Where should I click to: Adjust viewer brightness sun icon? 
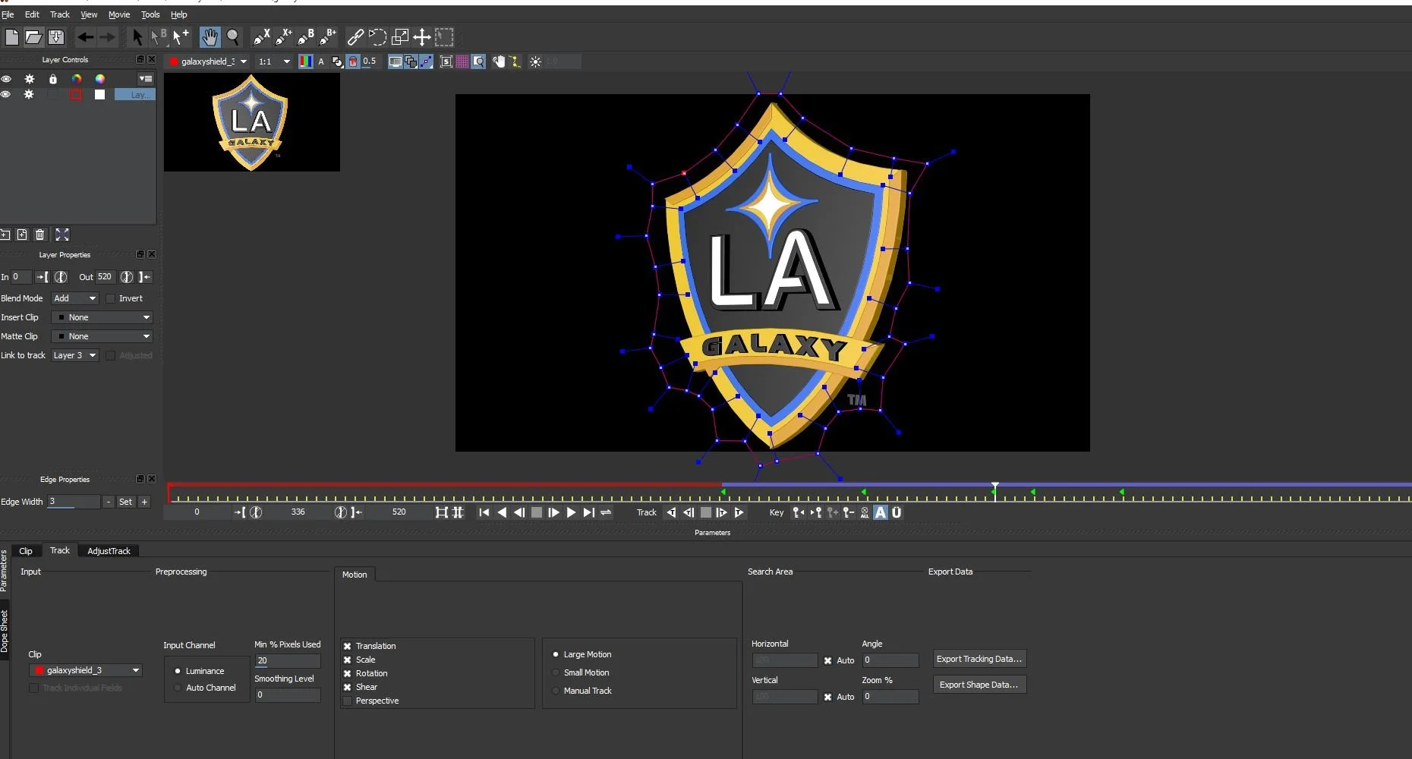click(x=535, y=61)
